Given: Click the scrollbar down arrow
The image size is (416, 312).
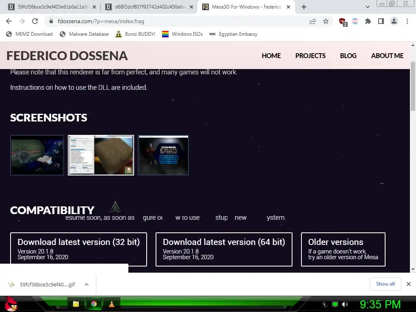Looking at the screenshot, I should [413, 269].
